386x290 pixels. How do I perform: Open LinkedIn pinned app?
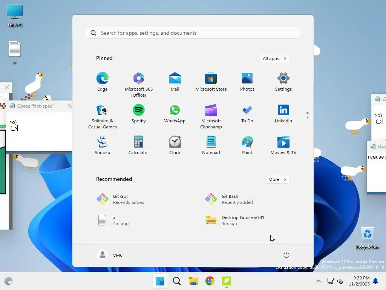[283, 114]
